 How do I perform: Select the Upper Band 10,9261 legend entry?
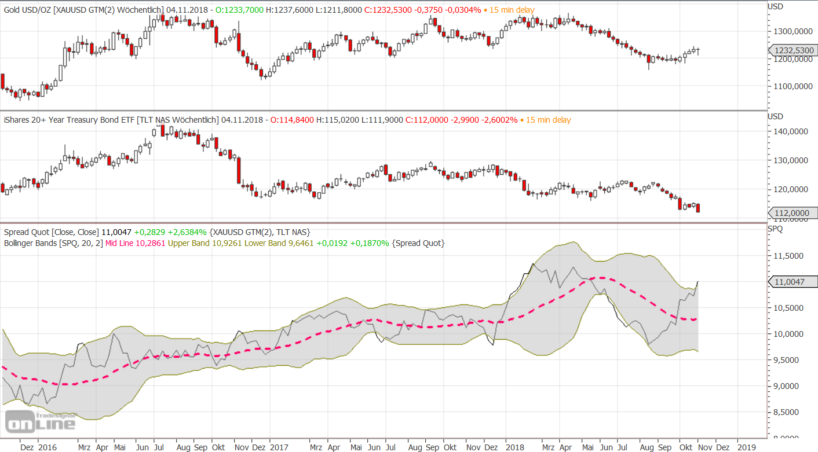(205, 243)
